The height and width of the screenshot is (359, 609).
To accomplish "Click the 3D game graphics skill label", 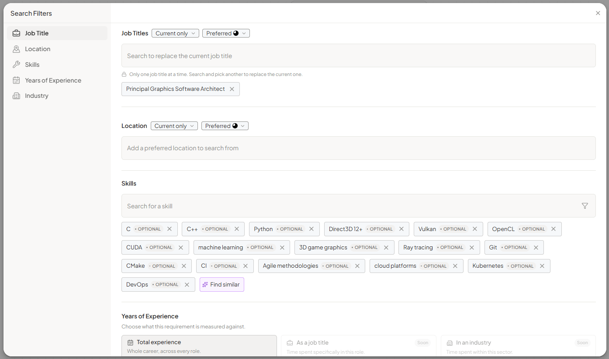I will tap(323, 248).
